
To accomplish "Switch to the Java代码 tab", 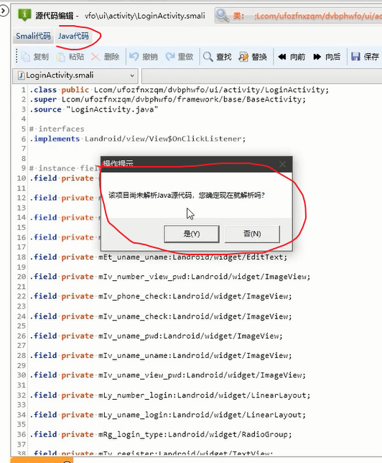I will coord(73,36).
